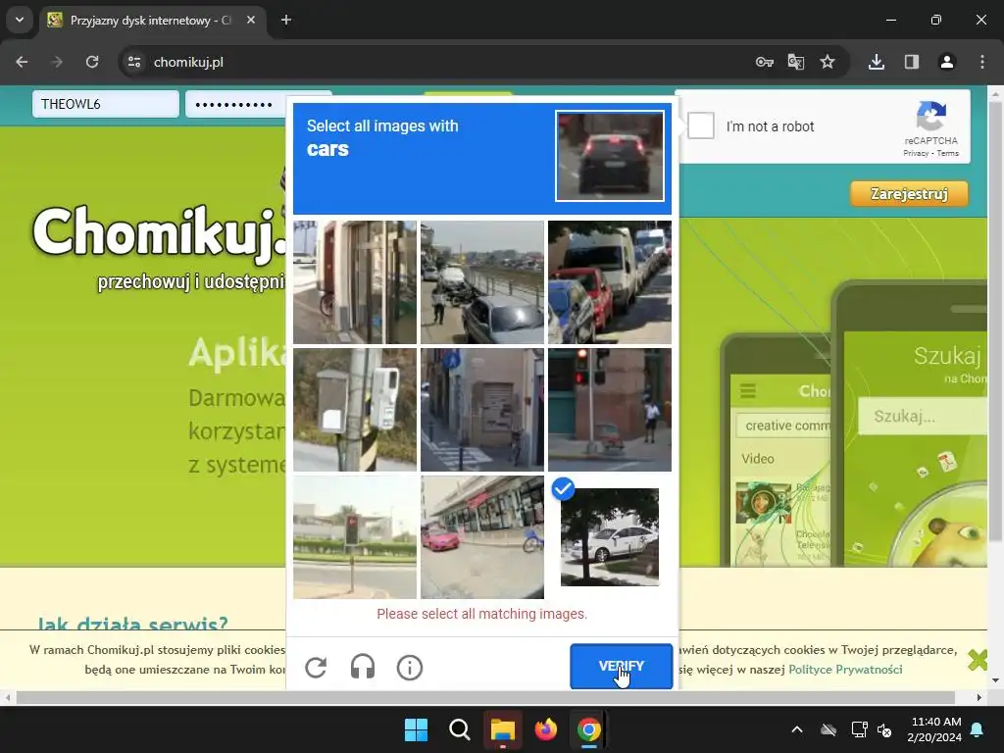Select the Przyjazny dysk internetowy tab

154,20
